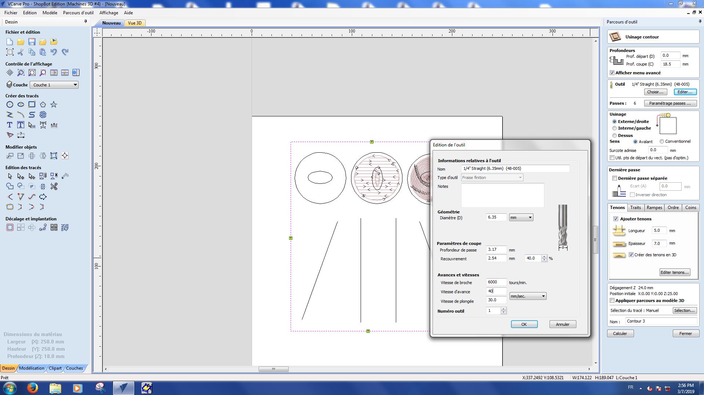Click the Calculer button
The width and height of the screenshot is (704, 395).
[x=620, y=333]
